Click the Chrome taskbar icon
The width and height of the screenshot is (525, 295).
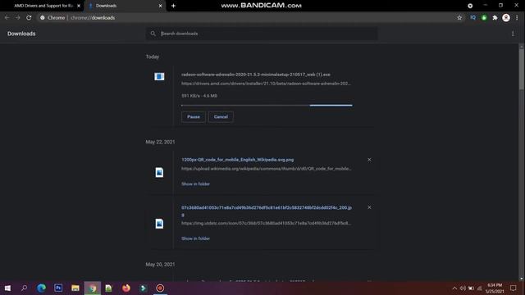93,288
